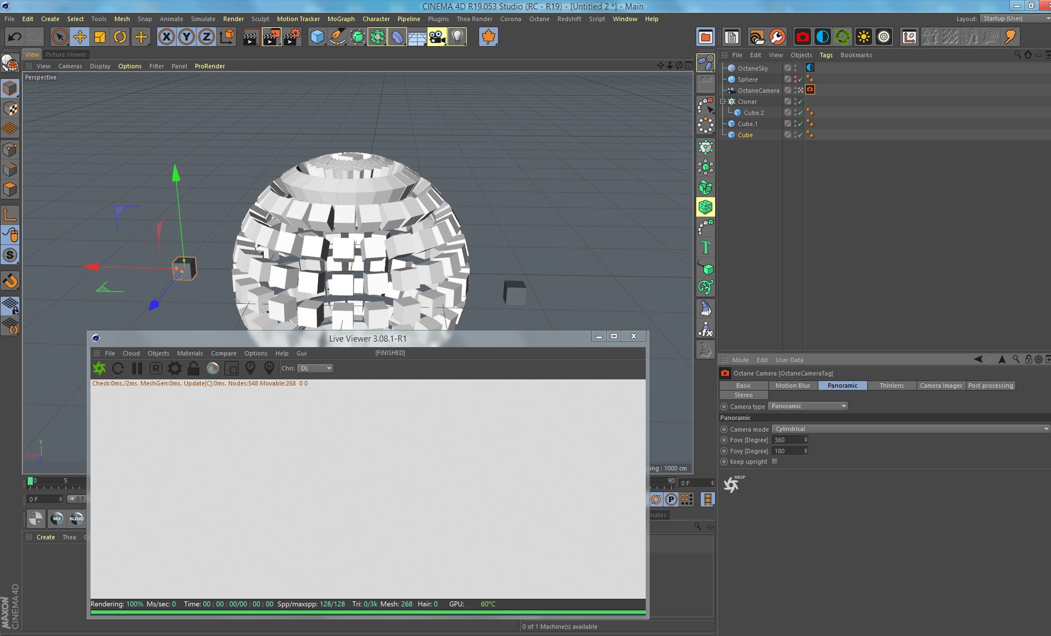Toggle the Sphere object's enable checkmark
The height and width of the screenshot is (636, 1051).
click(801, 79)
